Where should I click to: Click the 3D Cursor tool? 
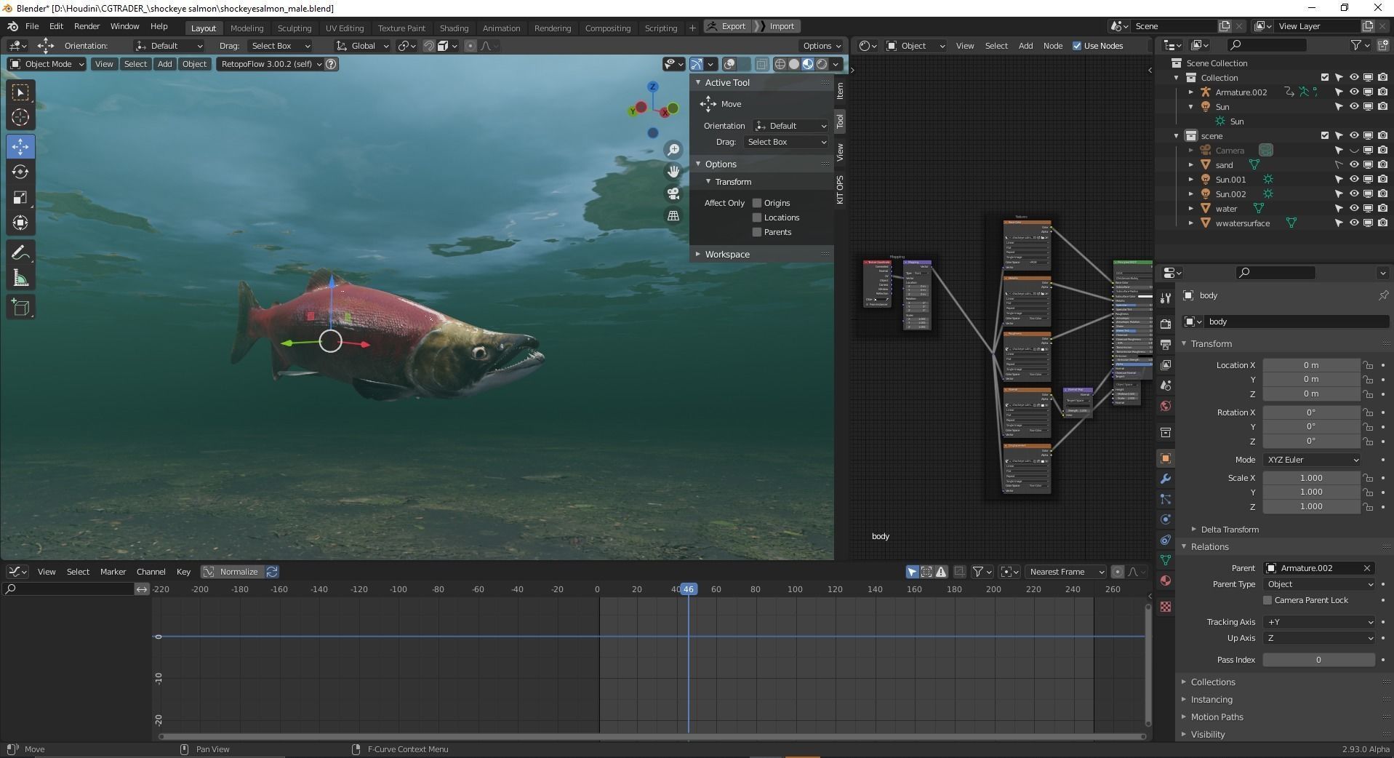tap(20, 117)
